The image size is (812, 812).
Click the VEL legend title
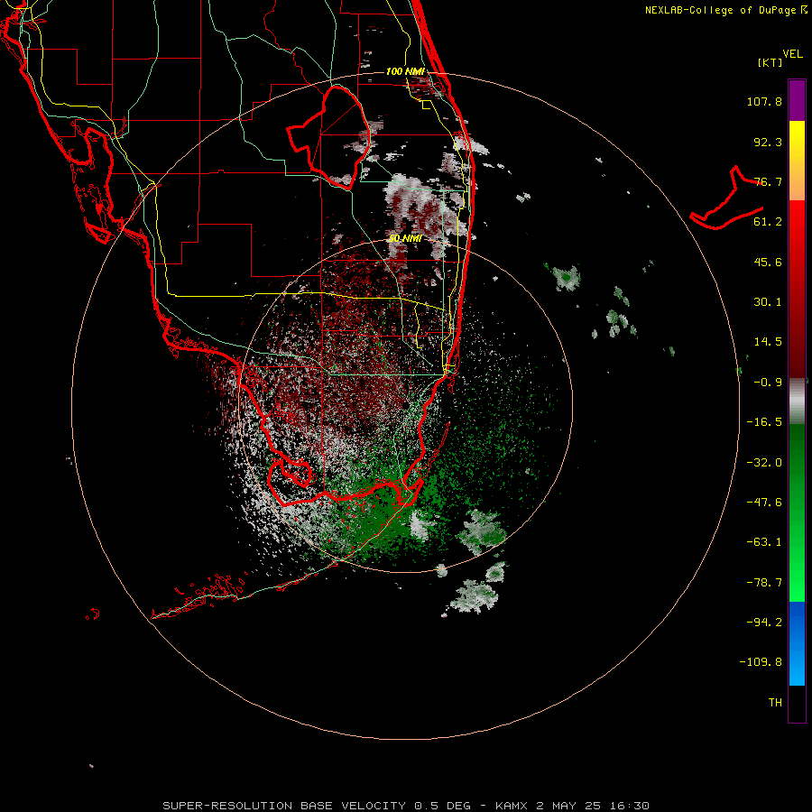click(792, 54)
